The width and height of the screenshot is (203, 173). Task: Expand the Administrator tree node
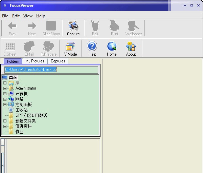point(5,88)
